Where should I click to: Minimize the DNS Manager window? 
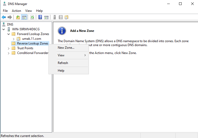pyautogui.click(x=168, y=4)
